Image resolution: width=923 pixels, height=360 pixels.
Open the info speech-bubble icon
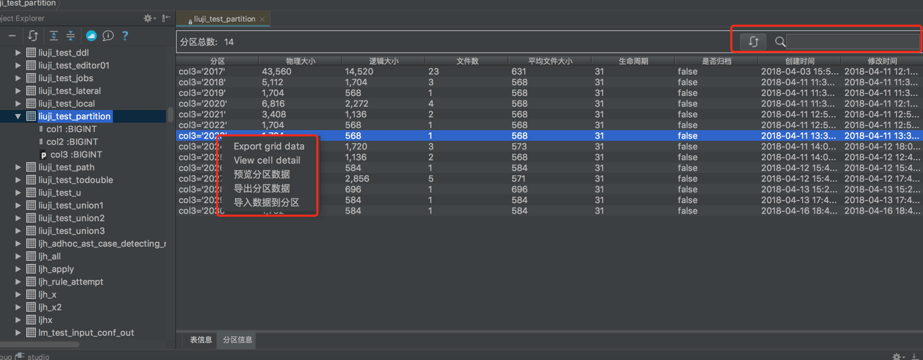coord(108,36)
